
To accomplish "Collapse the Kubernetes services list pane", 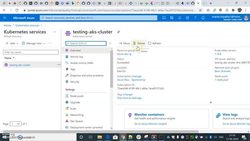I will [55, 32].
